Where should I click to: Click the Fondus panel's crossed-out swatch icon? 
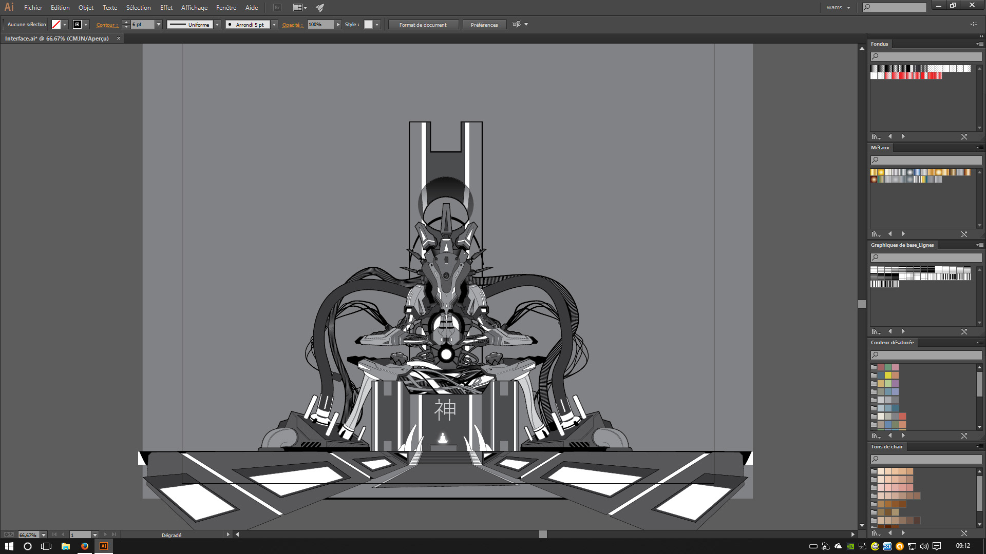click(964, 137)
